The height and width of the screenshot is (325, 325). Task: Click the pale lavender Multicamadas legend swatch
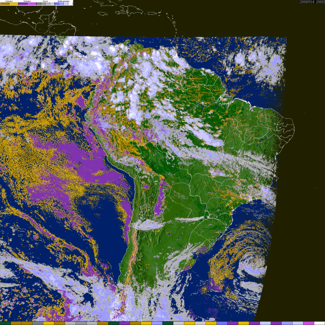point(66,4)
